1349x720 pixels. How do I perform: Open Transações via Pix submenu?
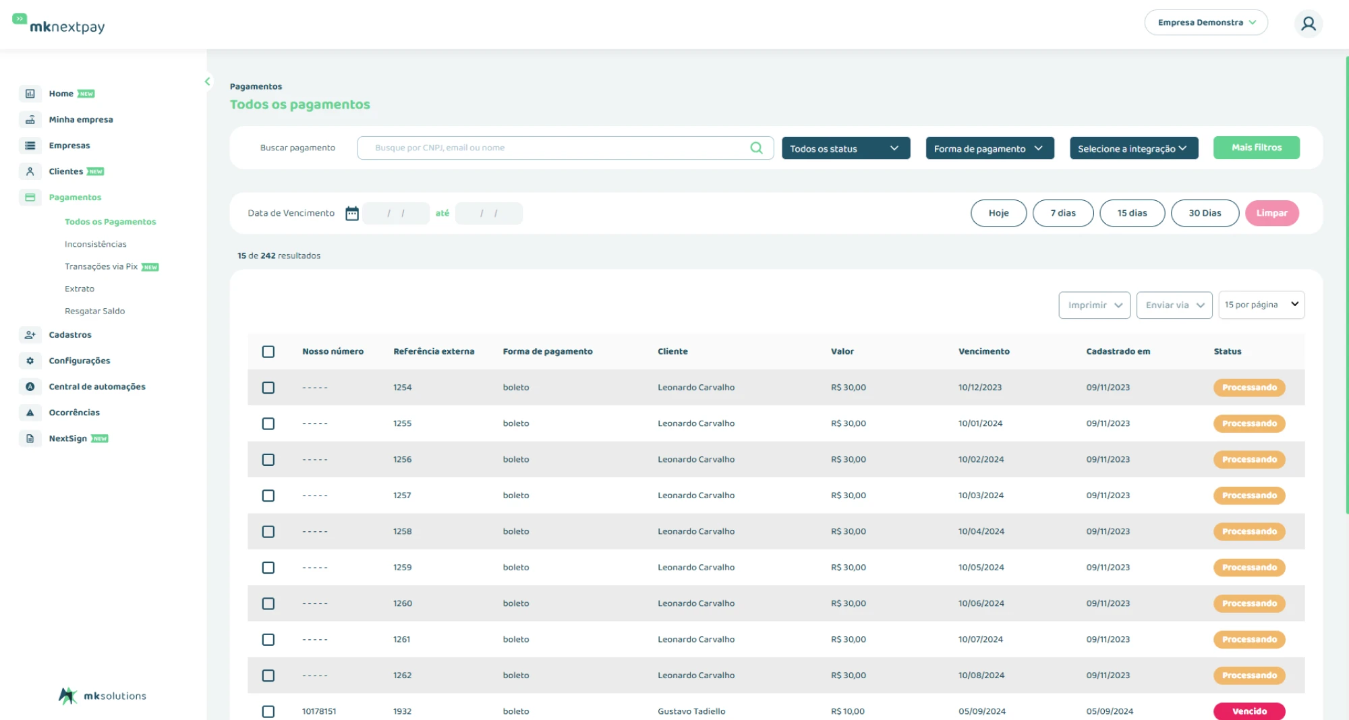click(x=101, y=266)
